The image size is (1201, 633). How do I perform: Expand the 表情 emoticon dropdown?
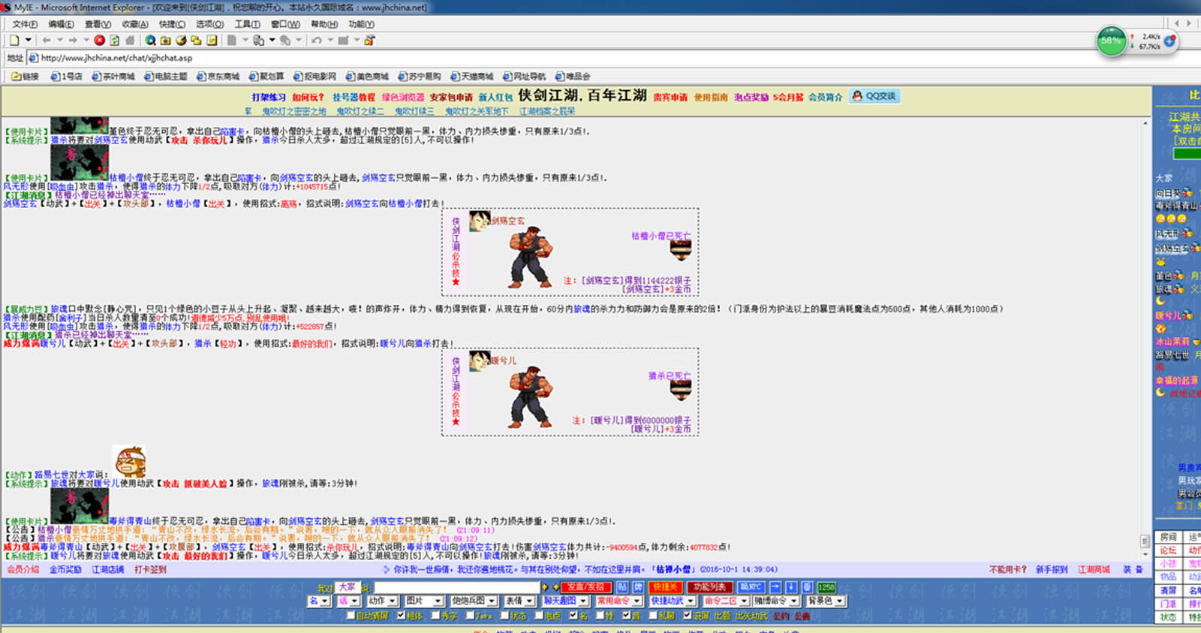[519, 601]
